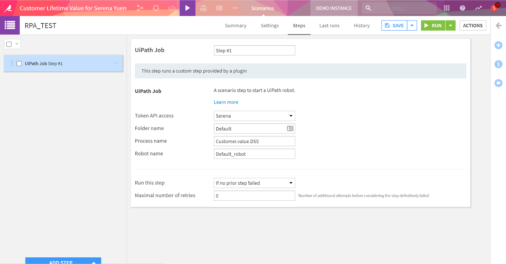
Task: Open the Run this step dropdown
Action: point(254,183)
